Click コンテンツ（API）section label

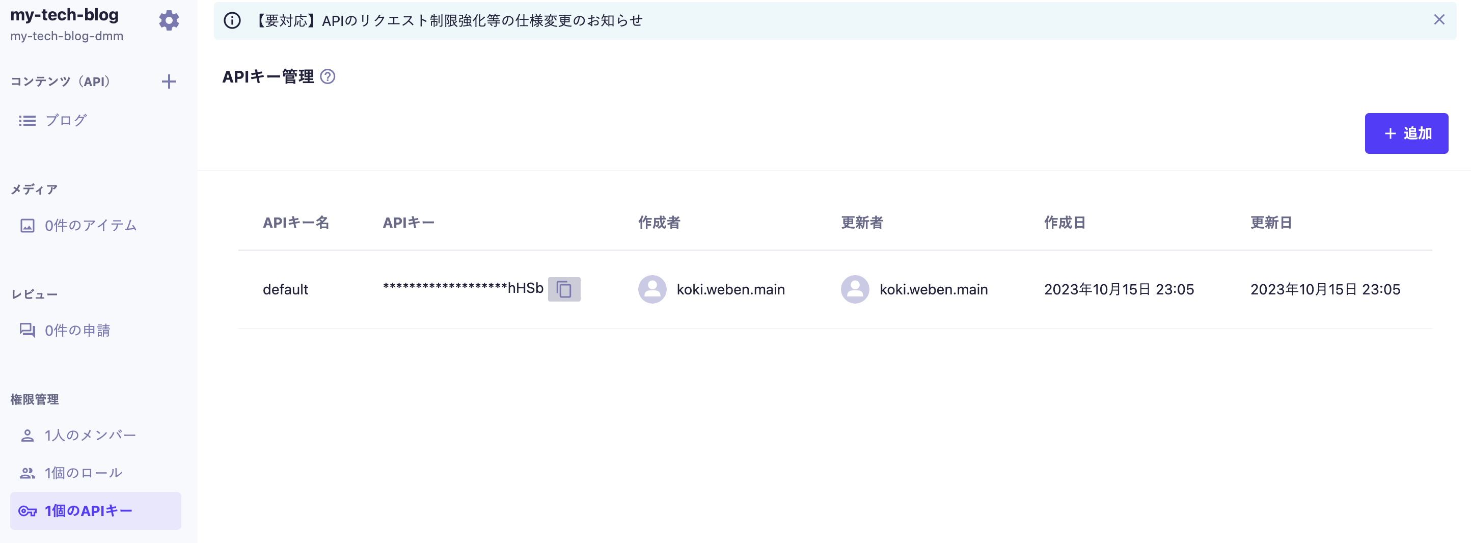pyautogui.click(x=60, y=82)
